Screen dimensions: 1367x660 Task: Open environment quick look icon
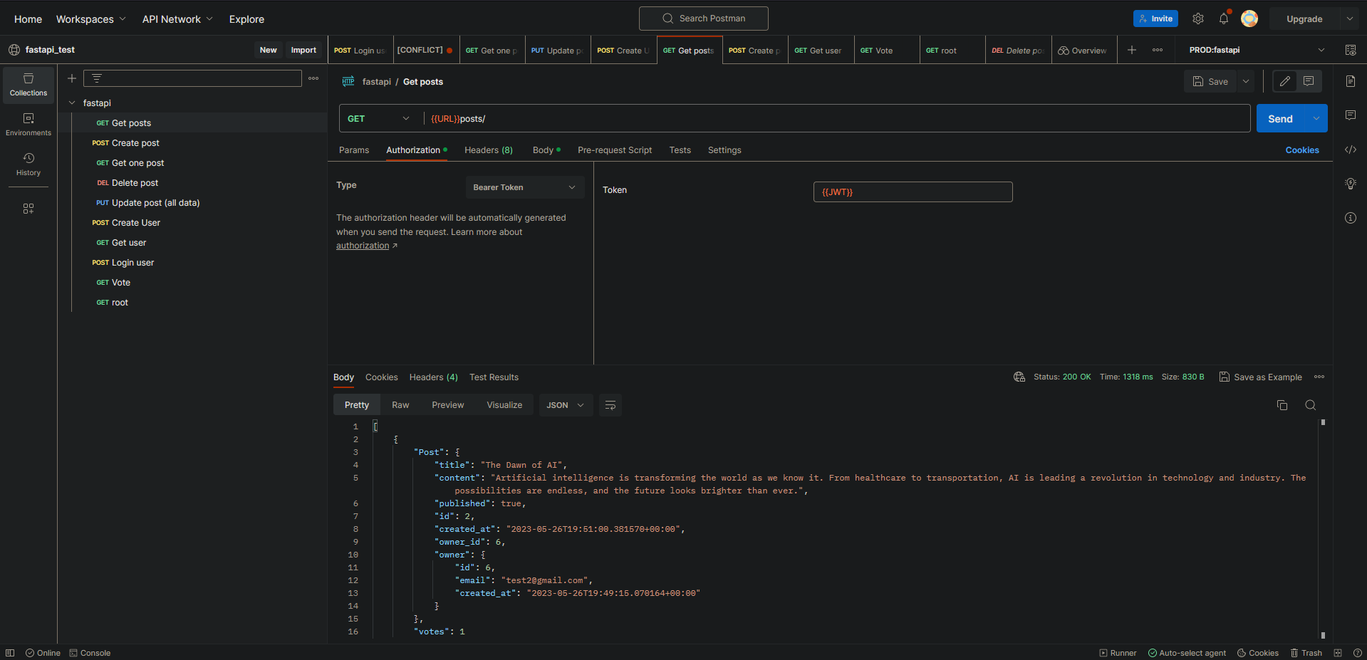pyautogui.click(x=1351, y=50)
